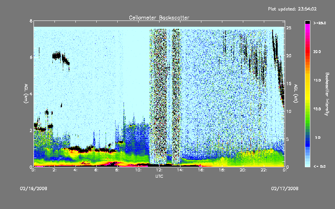Click the '10:' hour tick label
Image resolution: width=335 pixels, height=209 pixels.
coord(138,170)
